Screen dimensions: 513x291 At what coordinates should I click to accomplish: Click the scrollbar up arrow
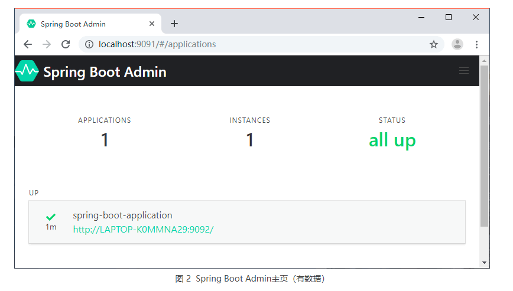coord(484,61)
